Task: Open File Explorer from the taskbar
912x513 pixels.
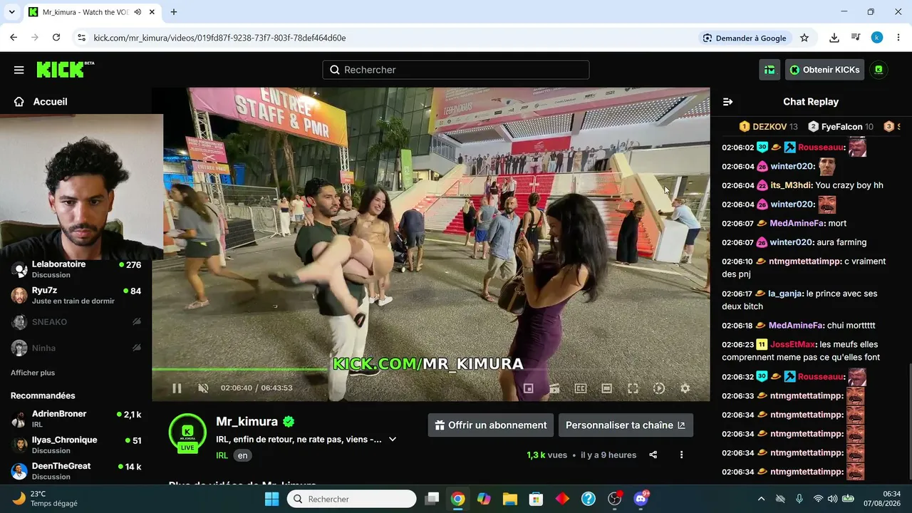Action: point(509,499)
